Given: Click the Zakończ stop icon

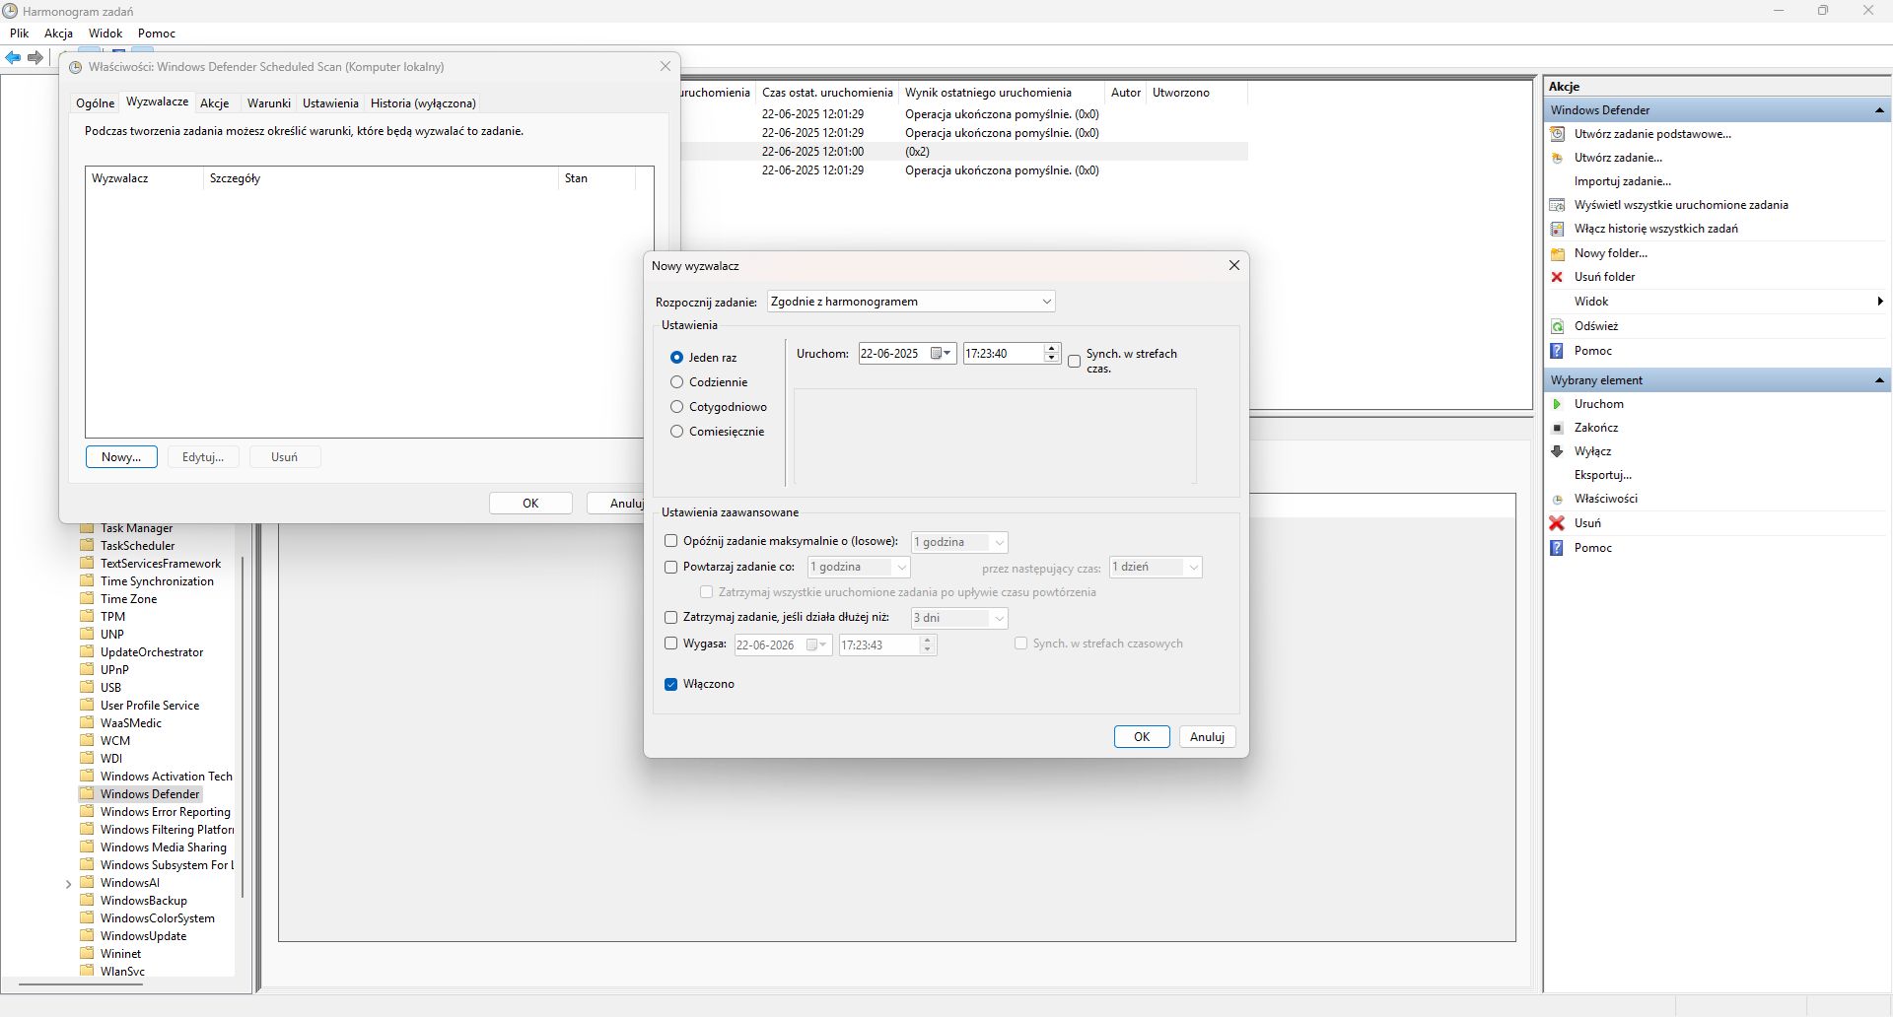Looking at the screenshot, I should [x=1557, y=428].
